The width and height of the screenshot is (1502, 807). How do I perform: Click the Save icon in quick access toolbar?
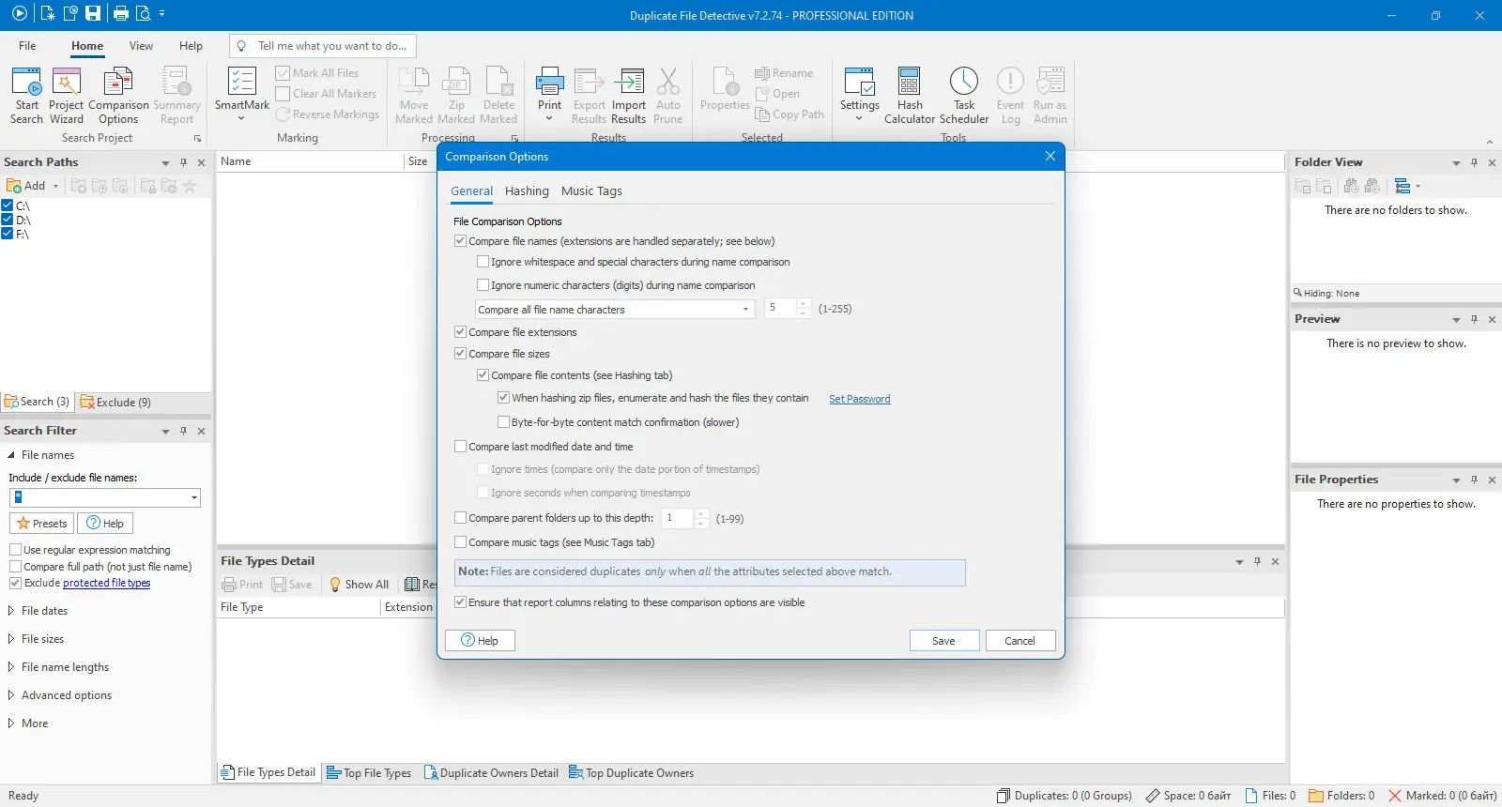pyautogui.click(x=93, y=13)
